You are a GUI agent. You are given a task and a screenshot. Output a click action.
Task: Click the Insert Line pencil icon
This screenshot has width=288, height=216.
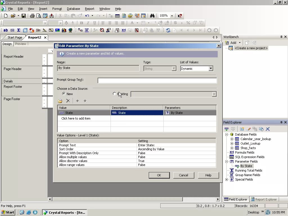click(45, 30)
